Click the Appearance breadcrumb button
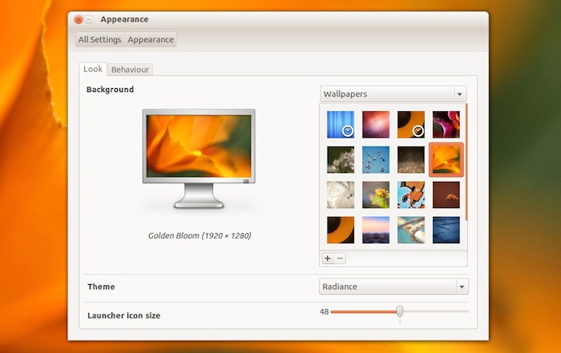The height and width of the screenshot is (353, 561). (151, 39)
